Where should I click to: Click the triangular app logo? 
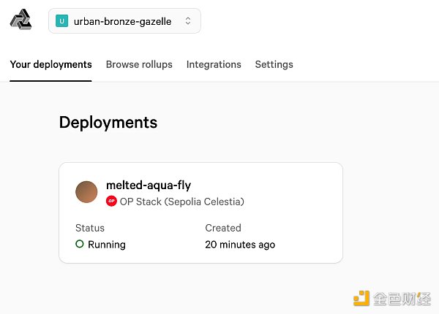click(x=20, y=21)
